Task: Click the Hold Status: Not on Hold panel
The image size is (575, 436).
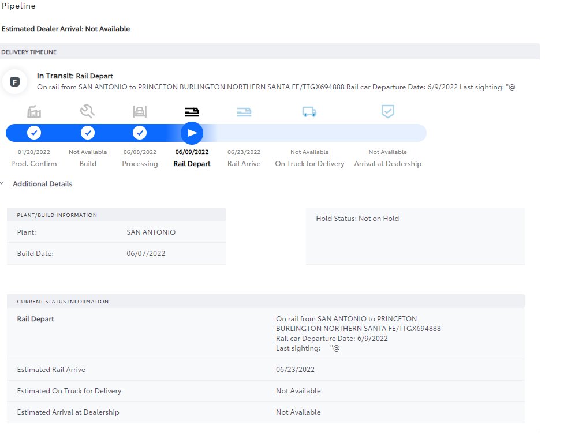Action: click(415, 236)
